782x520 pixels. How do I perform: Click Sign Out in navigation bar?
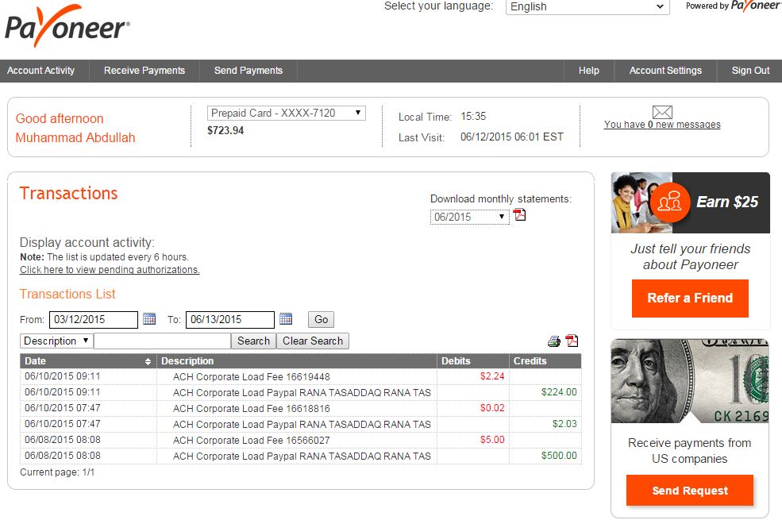(x=750, y=71)
